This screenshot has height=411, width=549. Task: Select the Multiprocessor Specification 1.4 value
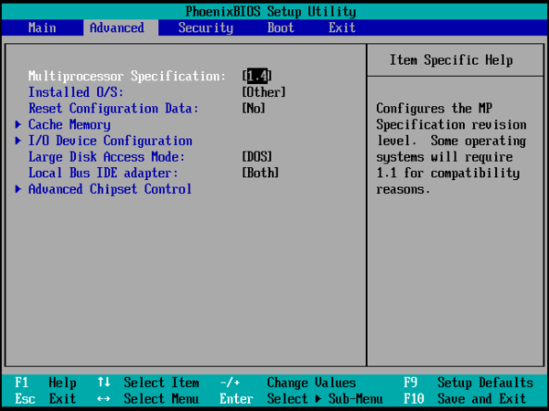(x=257, y=76)
